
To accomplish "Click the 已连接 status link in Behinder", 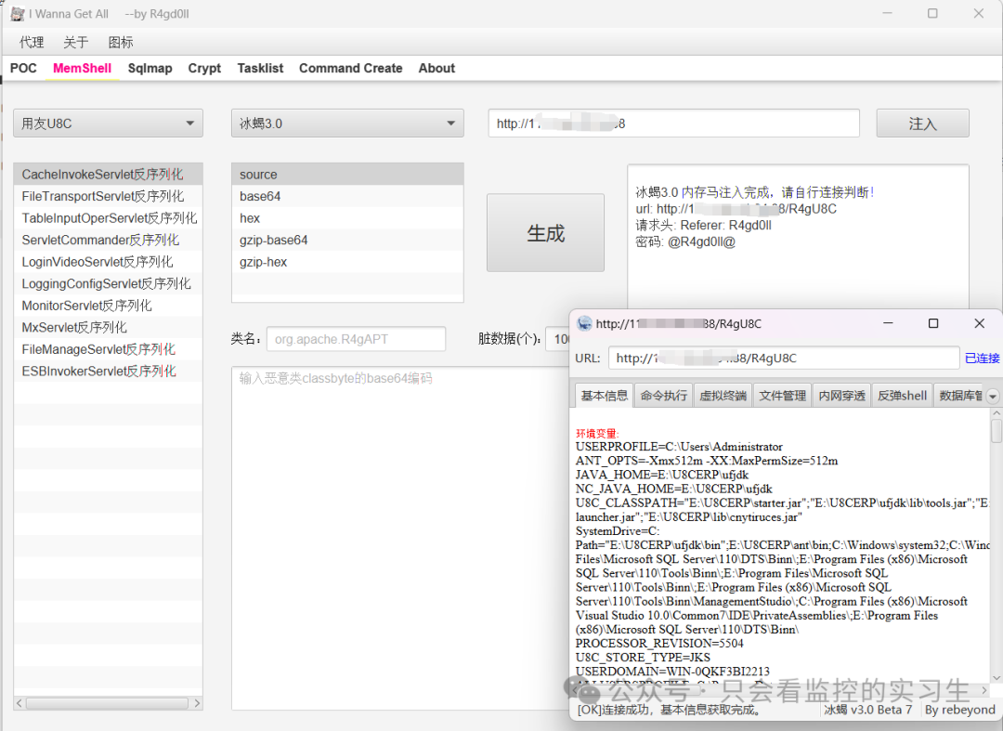I will click(982, 359).
